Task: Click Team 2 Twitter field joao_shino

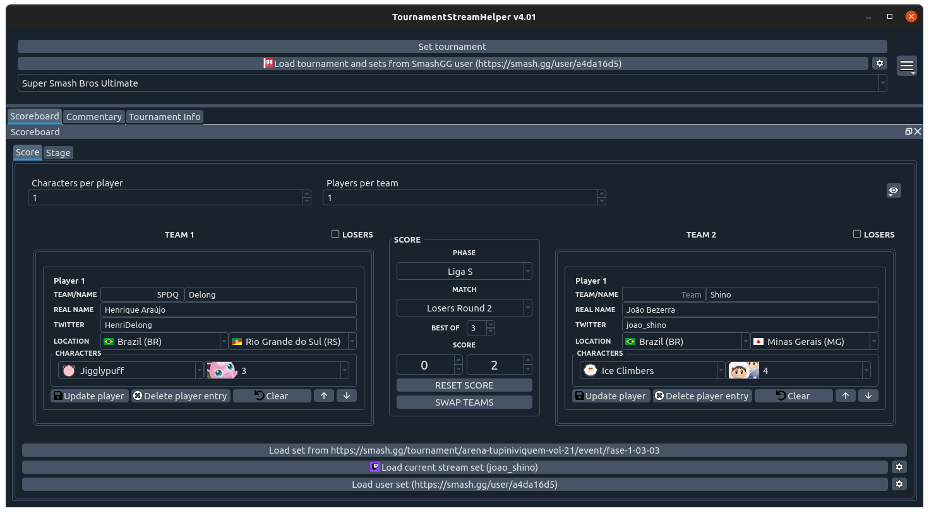Action: [x=750, y=325]
